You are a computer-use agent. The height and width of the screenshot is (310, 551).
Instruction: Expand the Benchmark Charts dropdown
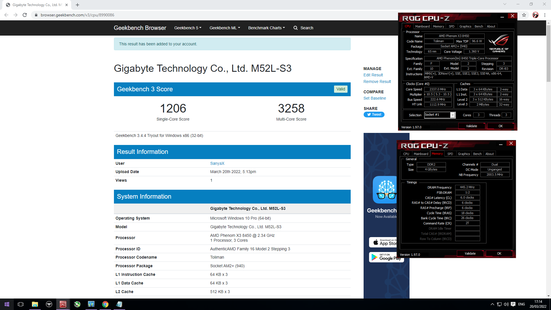pyautogui.click(x=267, y=28)
